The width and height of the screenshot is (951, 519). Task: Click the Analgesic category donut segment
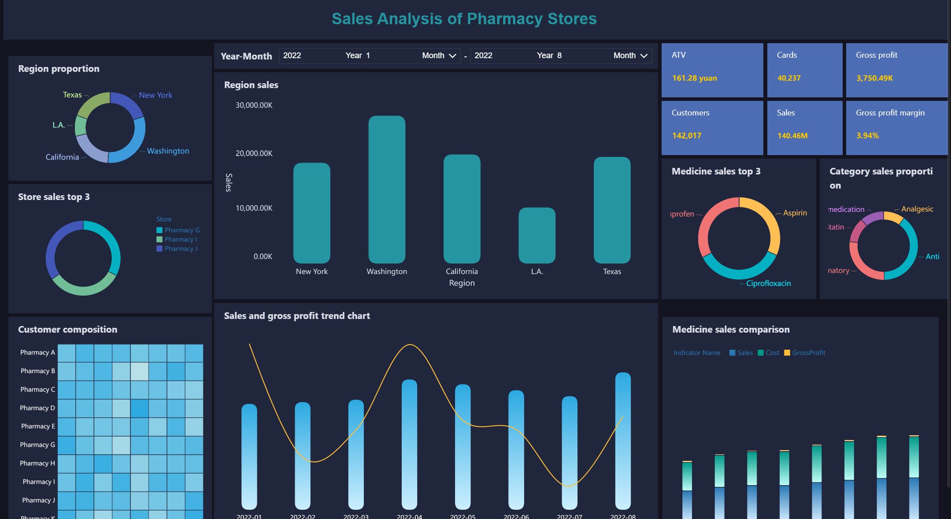pyautogui.click(x=893, y=217)
